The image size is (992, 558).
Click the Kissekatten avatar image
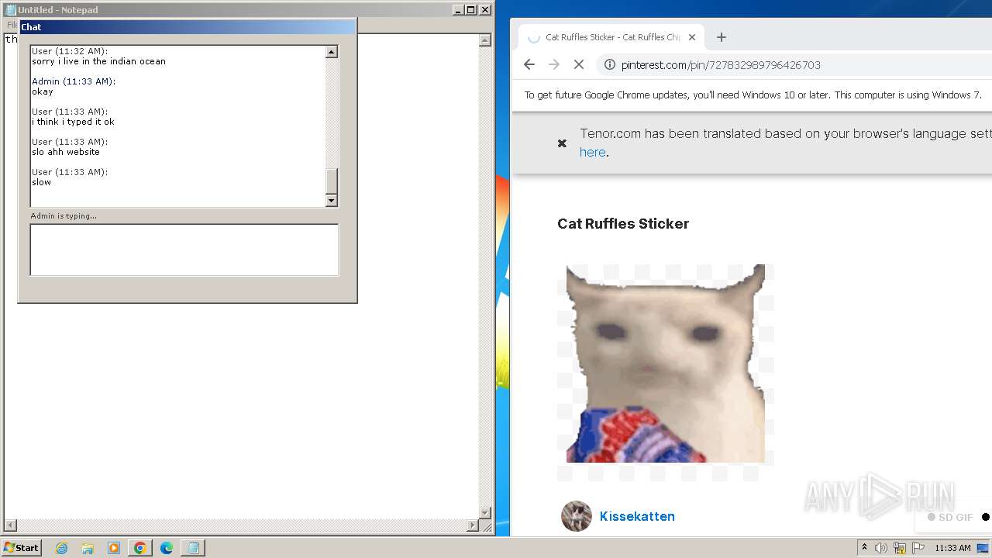(577, 516)
